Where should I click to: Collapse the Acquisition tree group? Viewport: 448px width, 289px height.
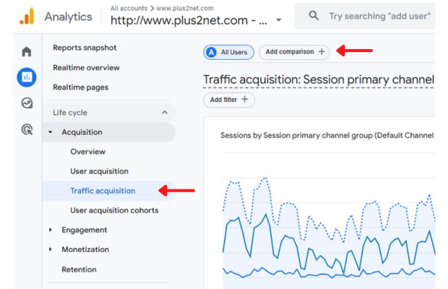pos(51,132)
